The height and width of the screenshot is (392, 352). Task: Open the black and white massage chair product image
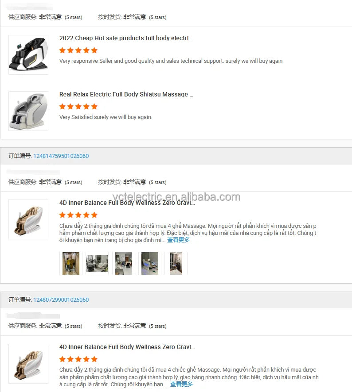click(28, 55)
